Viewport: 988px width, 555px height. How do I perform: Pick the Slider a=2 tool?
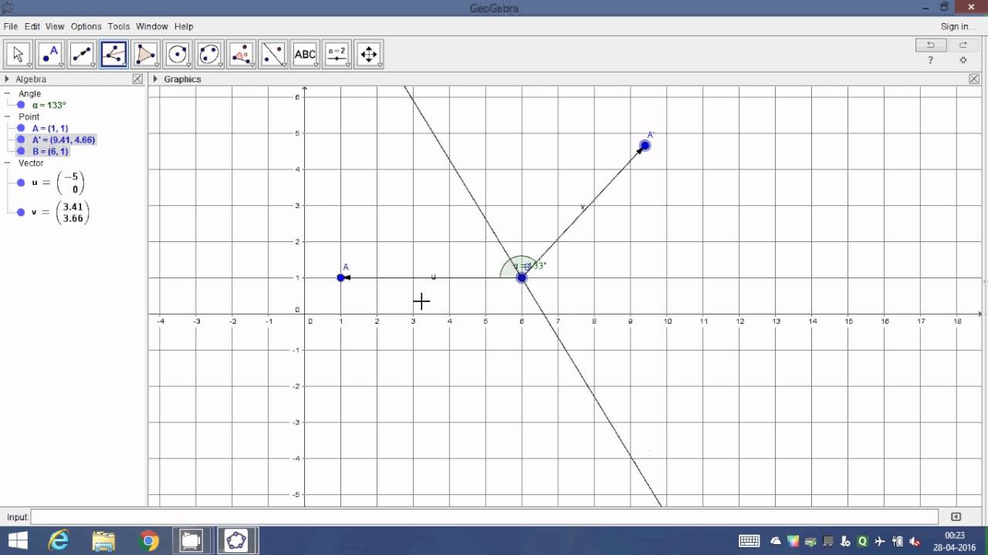[x=337, y=54]
